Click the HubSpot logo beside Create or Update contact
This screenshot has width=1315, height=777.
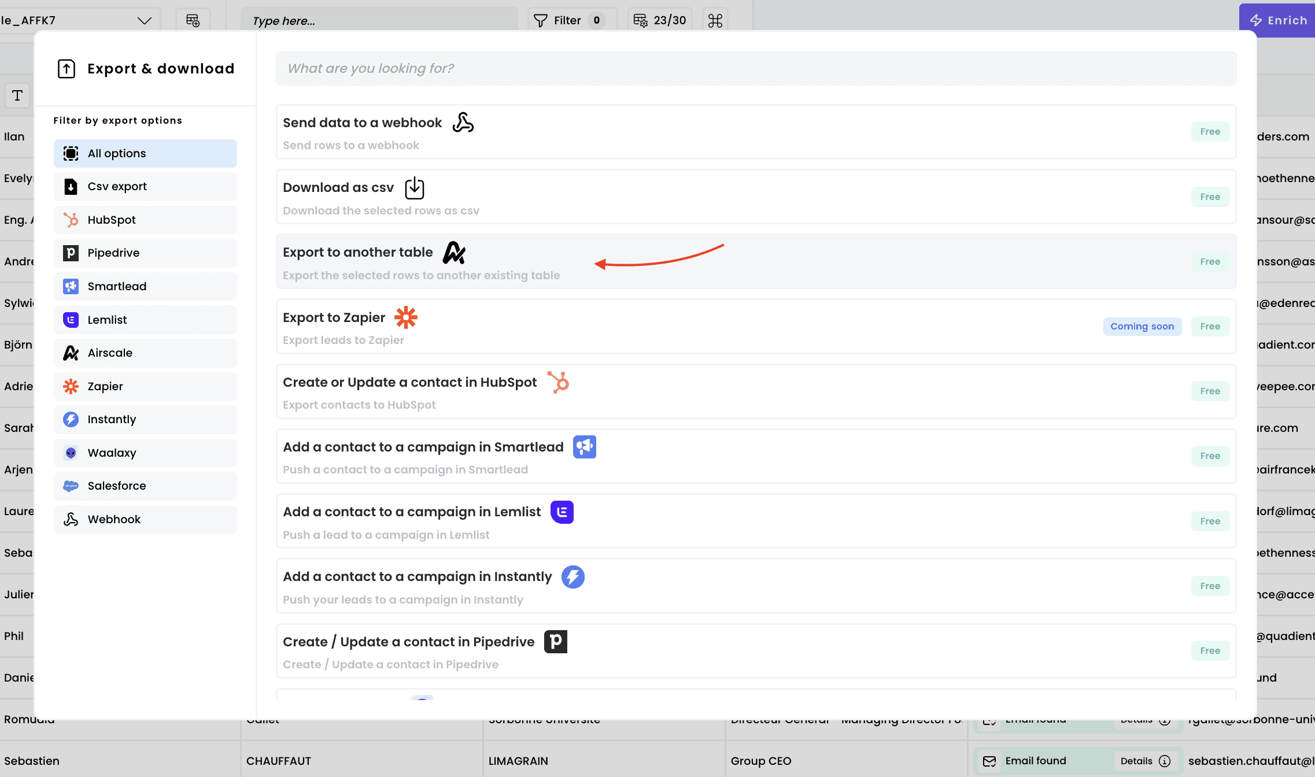click(x=558, y=382)
